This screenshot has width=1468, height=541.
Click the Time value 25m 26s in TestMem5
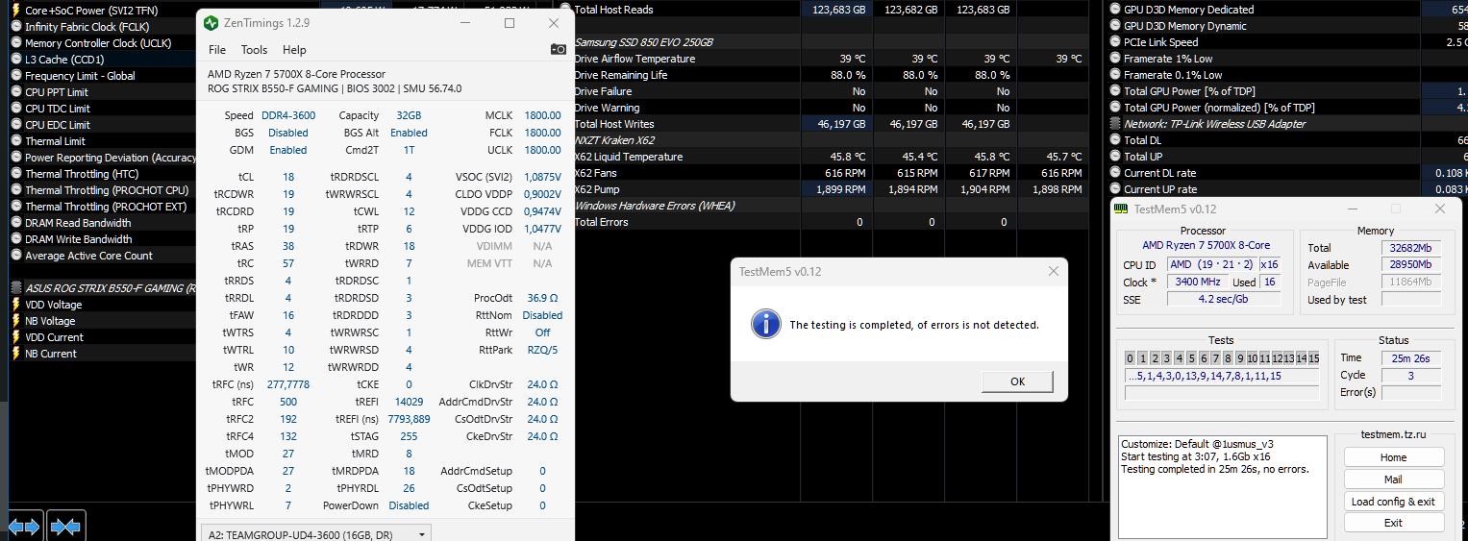tap(1411, 358)
